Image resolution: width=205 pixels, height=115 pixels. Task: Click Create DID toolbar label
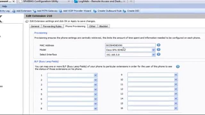pos(133,11)
